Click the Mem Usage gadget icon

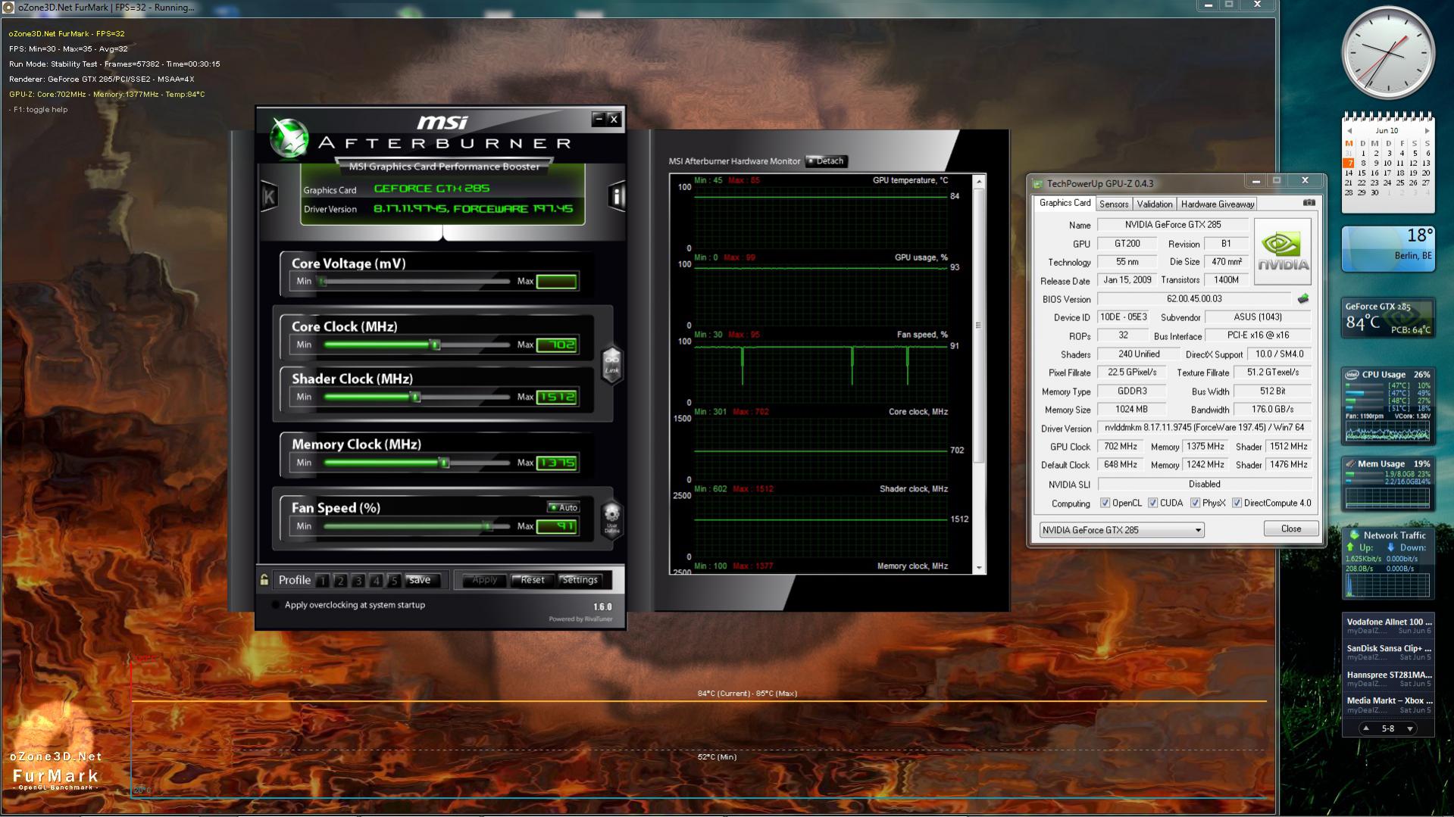tap(1350, 463)
